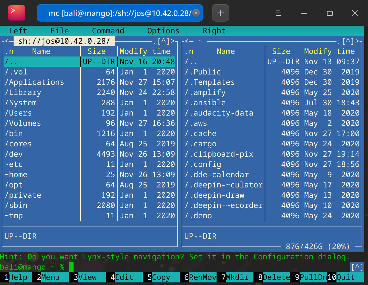Open a new terminal tab

pyautogui.click(x=221, y=13)
